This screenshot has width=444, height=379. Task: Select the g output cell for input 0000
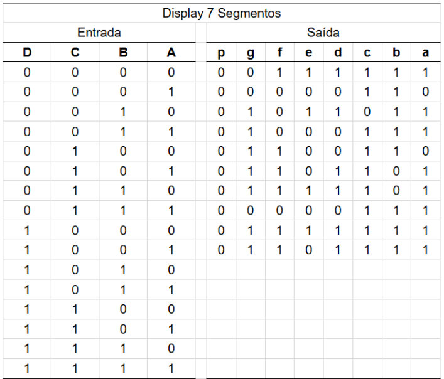pos(251,72)
